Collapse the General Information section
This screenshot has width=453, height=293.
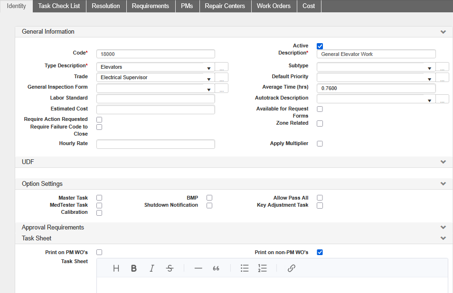pyautogui.click(x=443, y=32)
